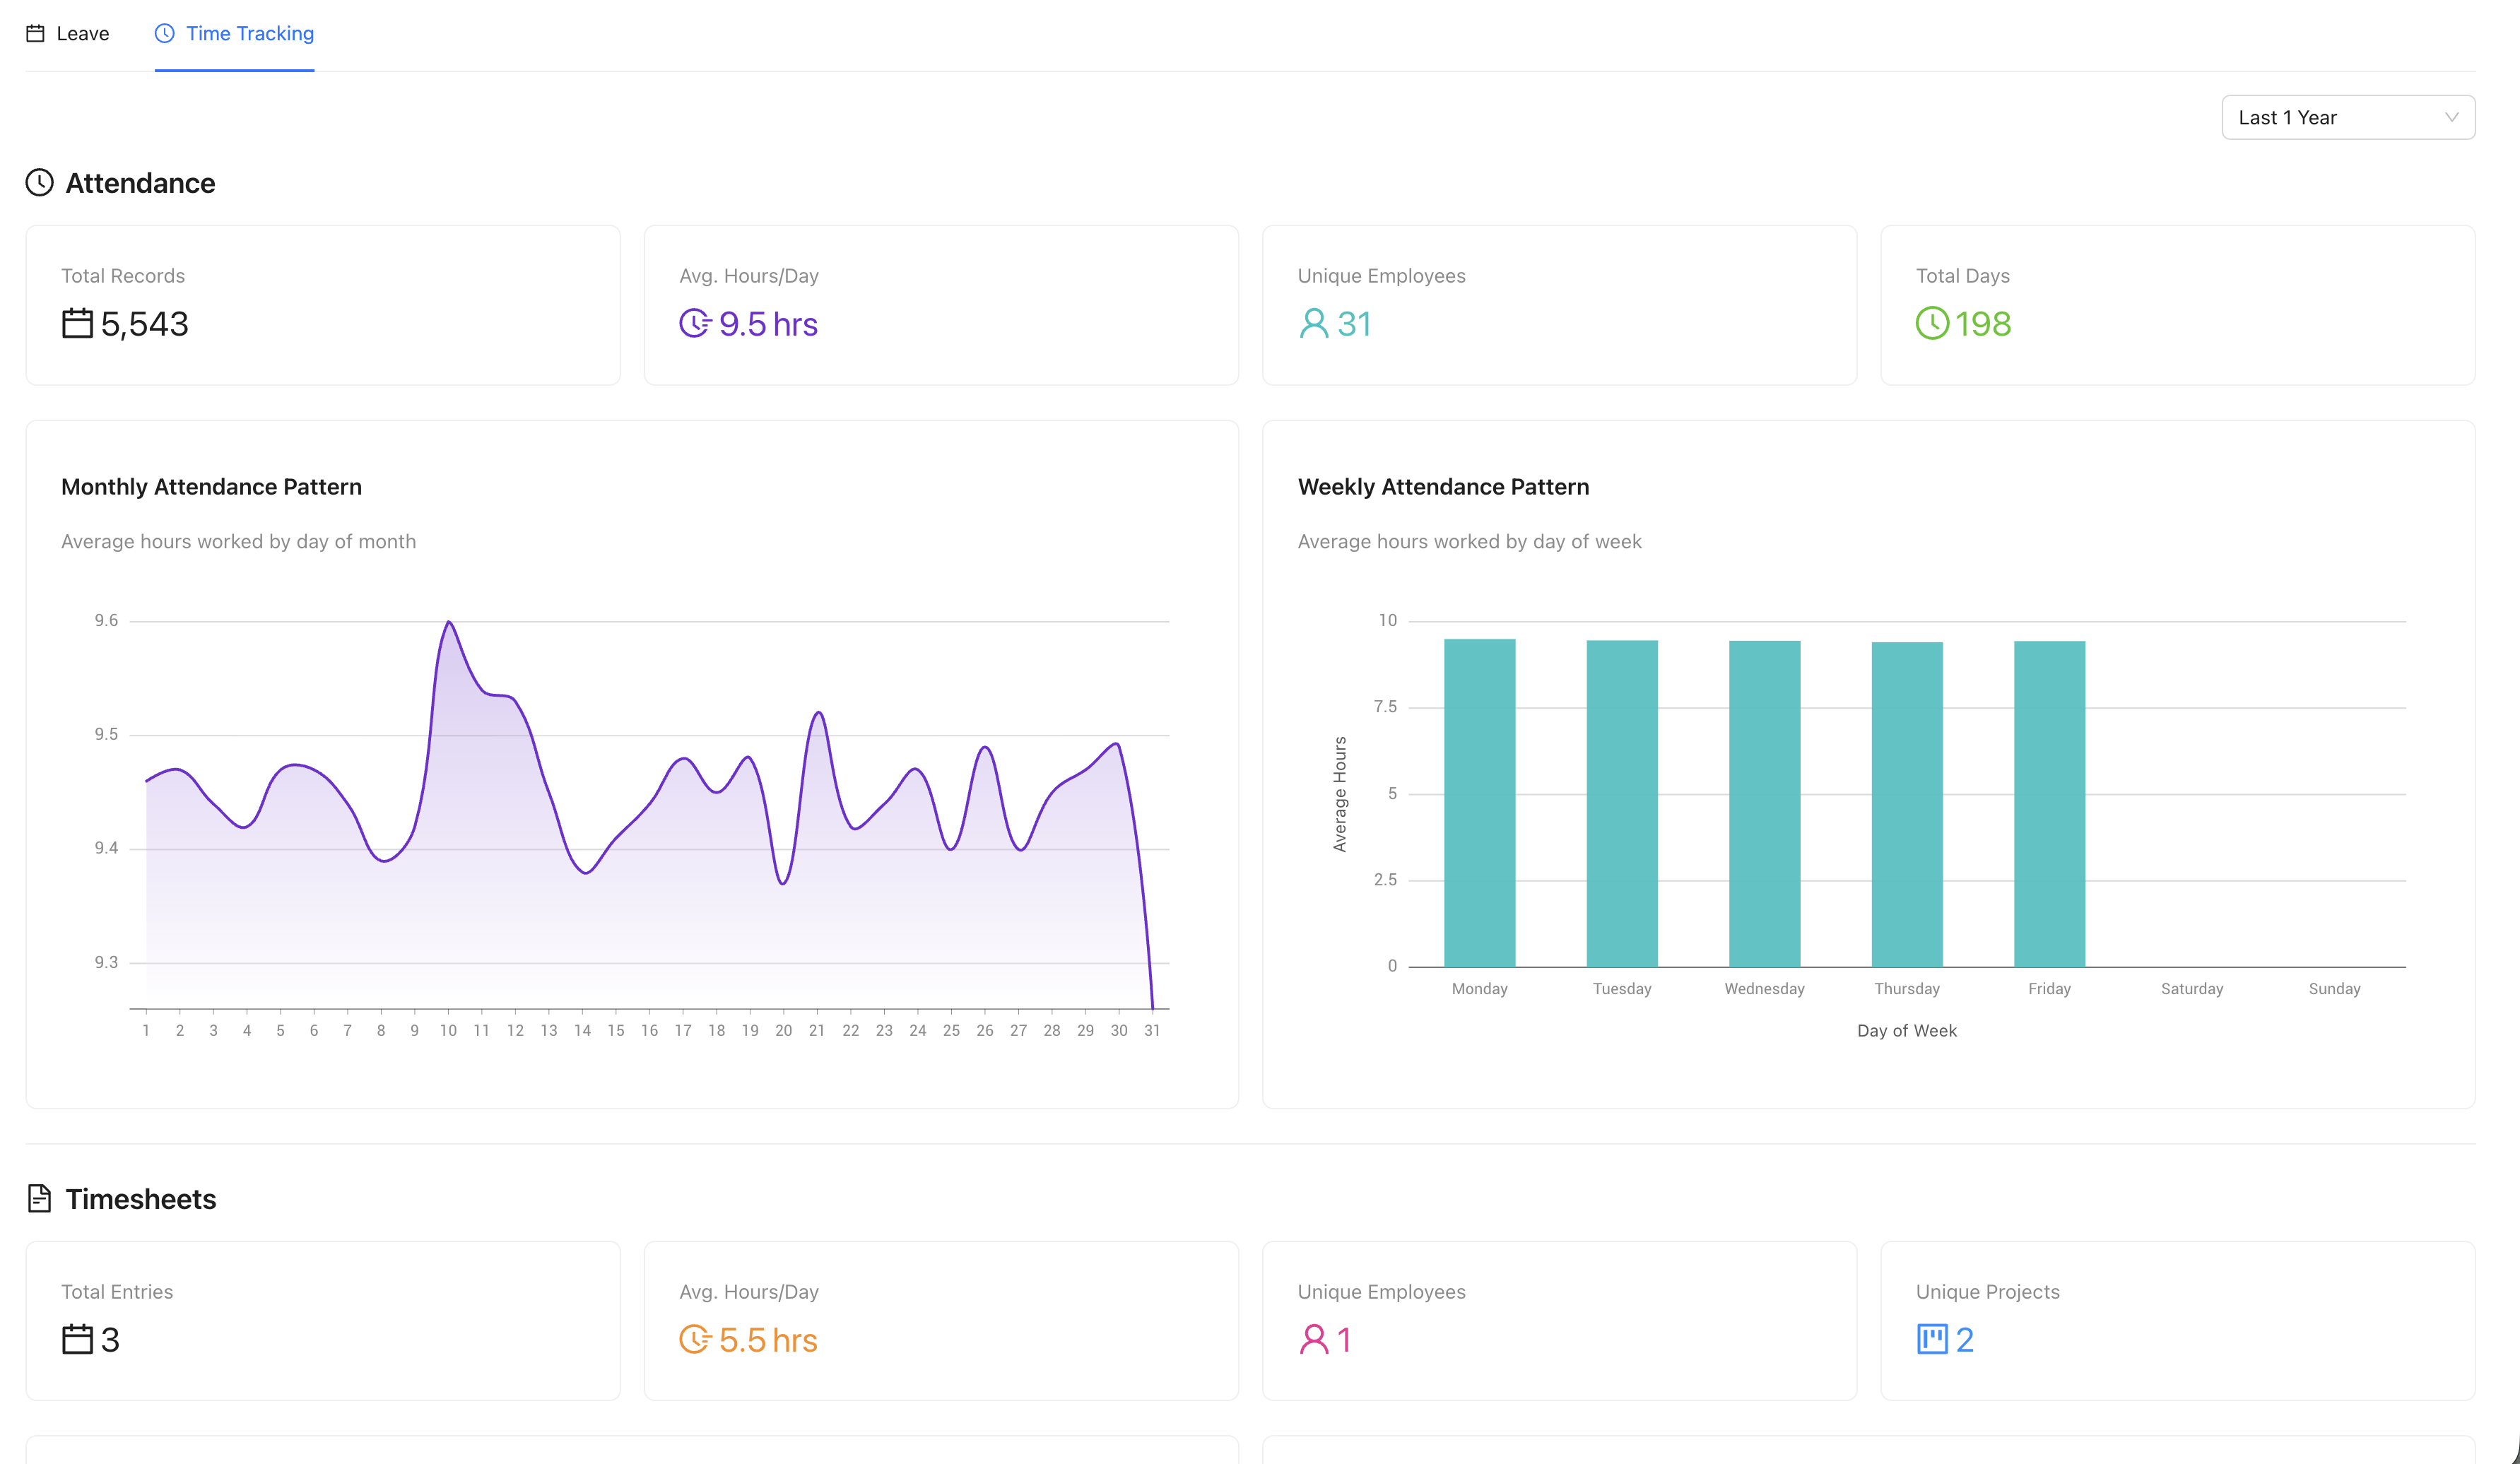Select the Time Tracking tab

tap(235, 34)
